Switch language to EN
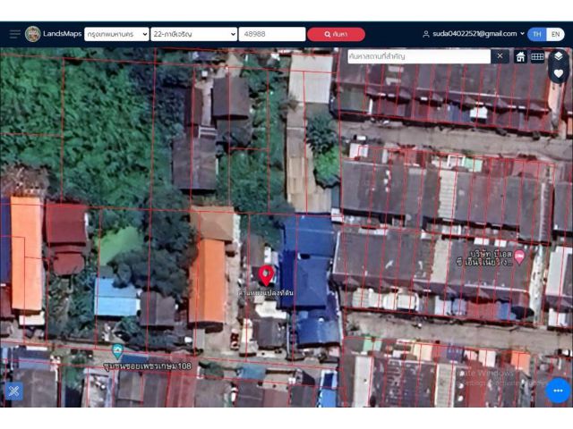Viewport: 573px width, 429px height. (x=555, y=34)
